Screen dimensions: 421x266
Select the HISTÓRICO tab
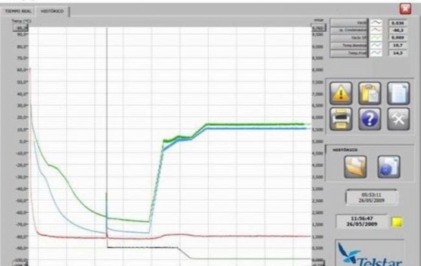(52, 11)
